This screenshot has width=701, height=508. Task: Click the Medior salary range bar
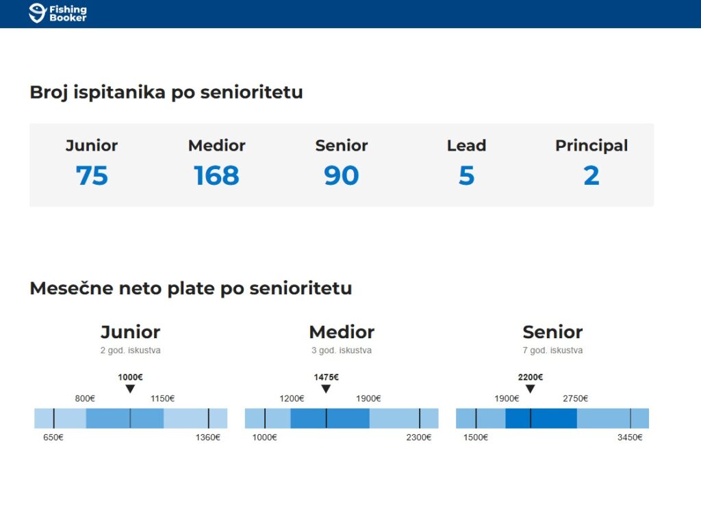[x=342, y=418]
